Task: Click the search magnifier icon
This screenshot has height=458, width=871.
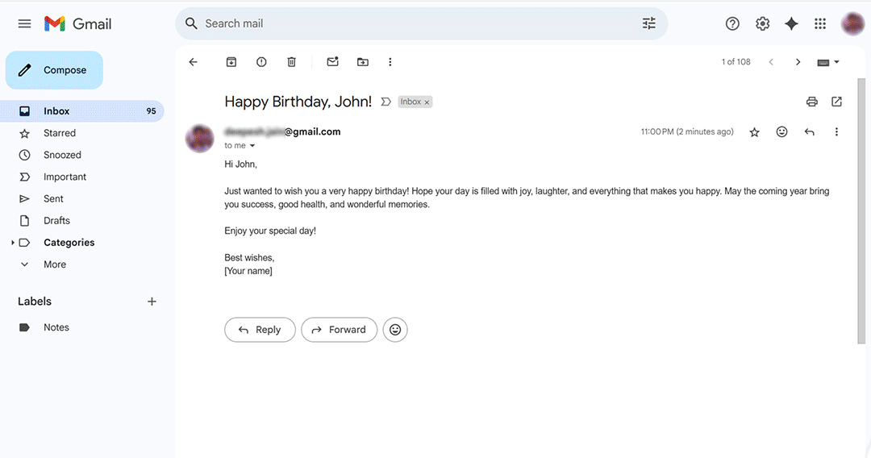Action: (191, 23)
